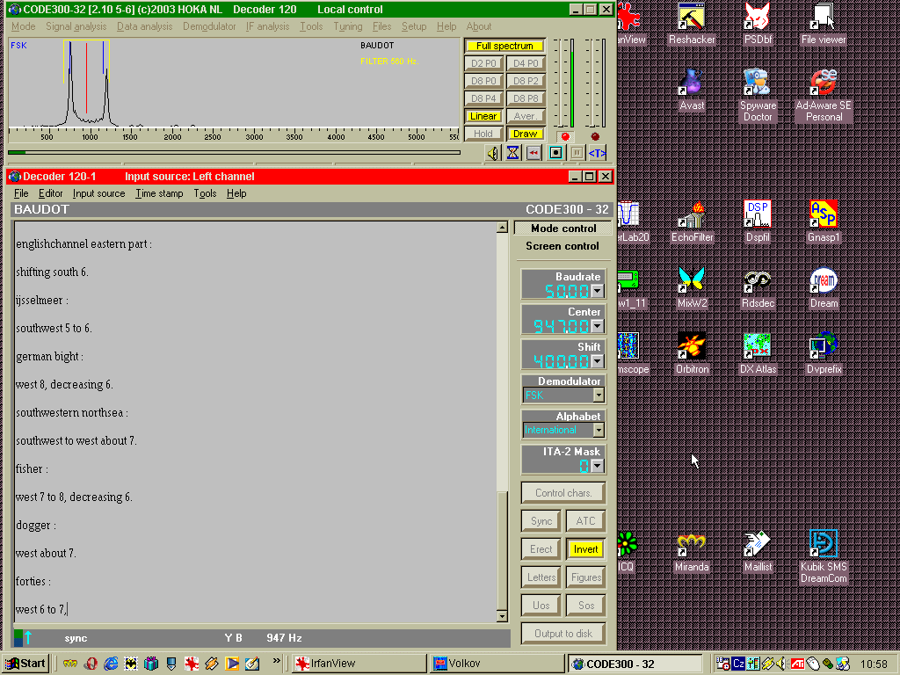Switch to Volkov taskbar button
900x675 pixels.
click(497, 664)
